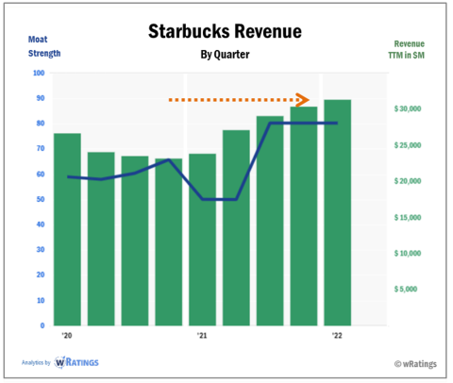
Task: Click the left axis value 70
Action: click(41, 148)
